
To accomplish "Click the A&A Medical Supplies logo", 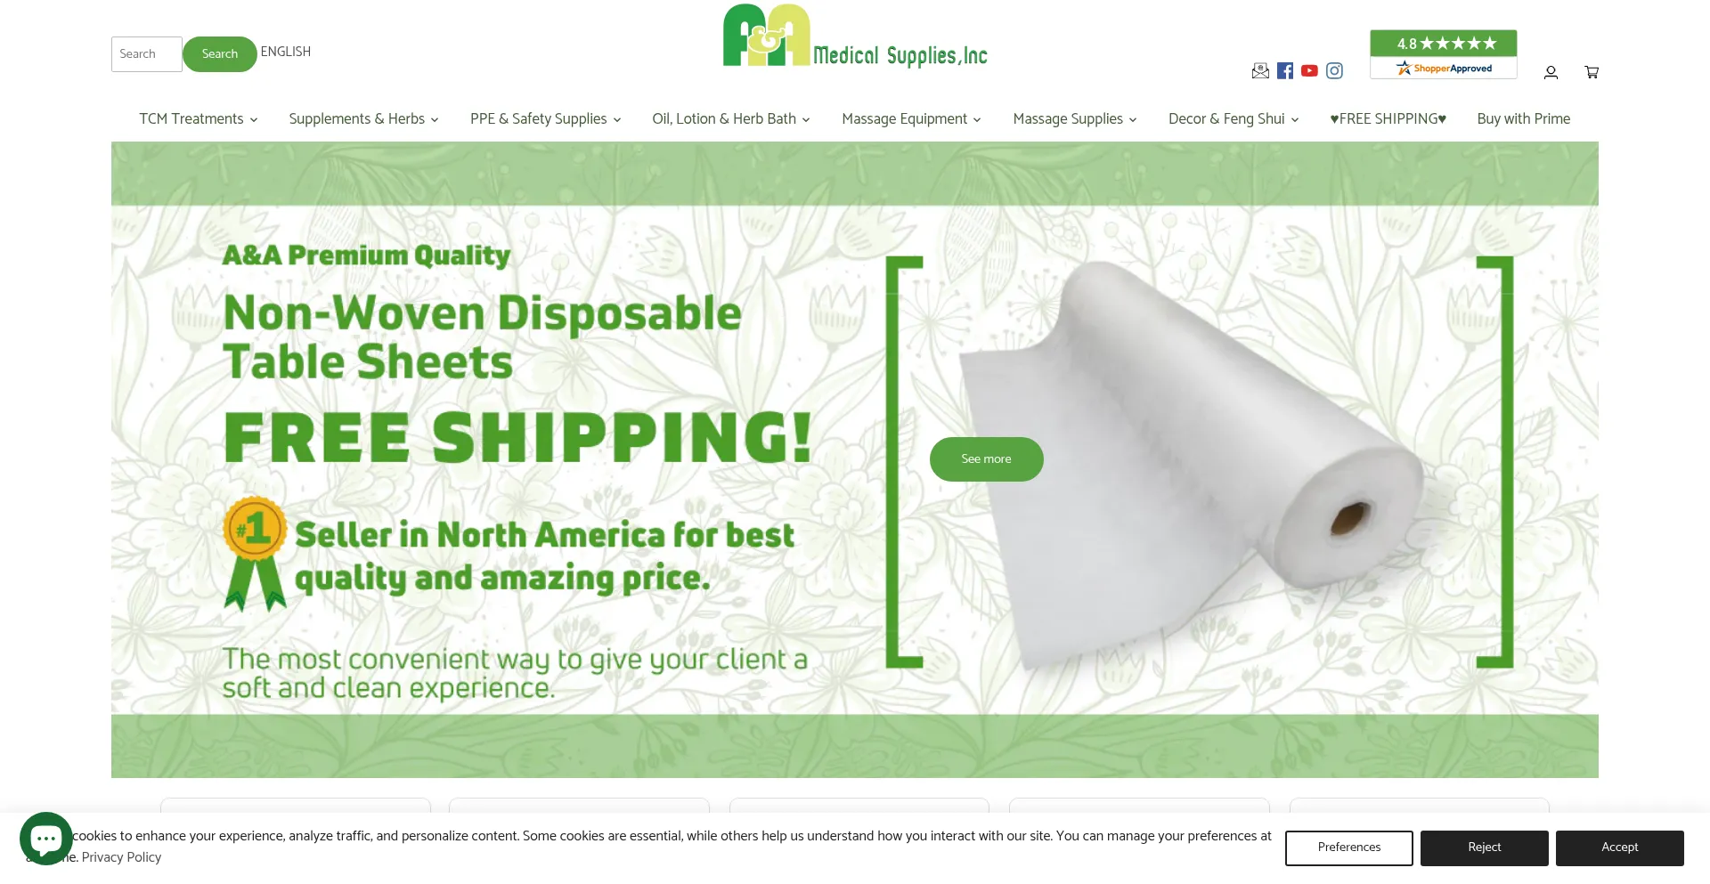I will [855, 37].
